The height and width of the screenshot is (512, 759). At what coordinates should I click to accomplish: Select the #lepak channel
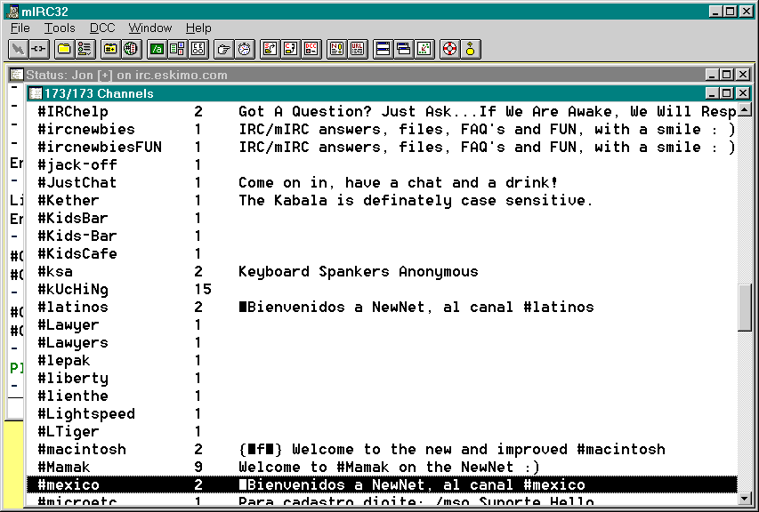pyautogui.click(x=382, y=360)
